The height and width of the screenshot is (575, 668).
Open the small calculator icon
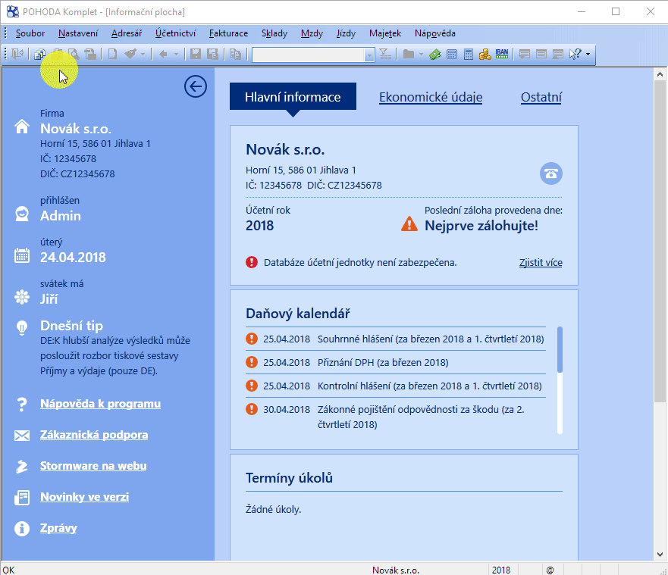[x=452, y=54]
